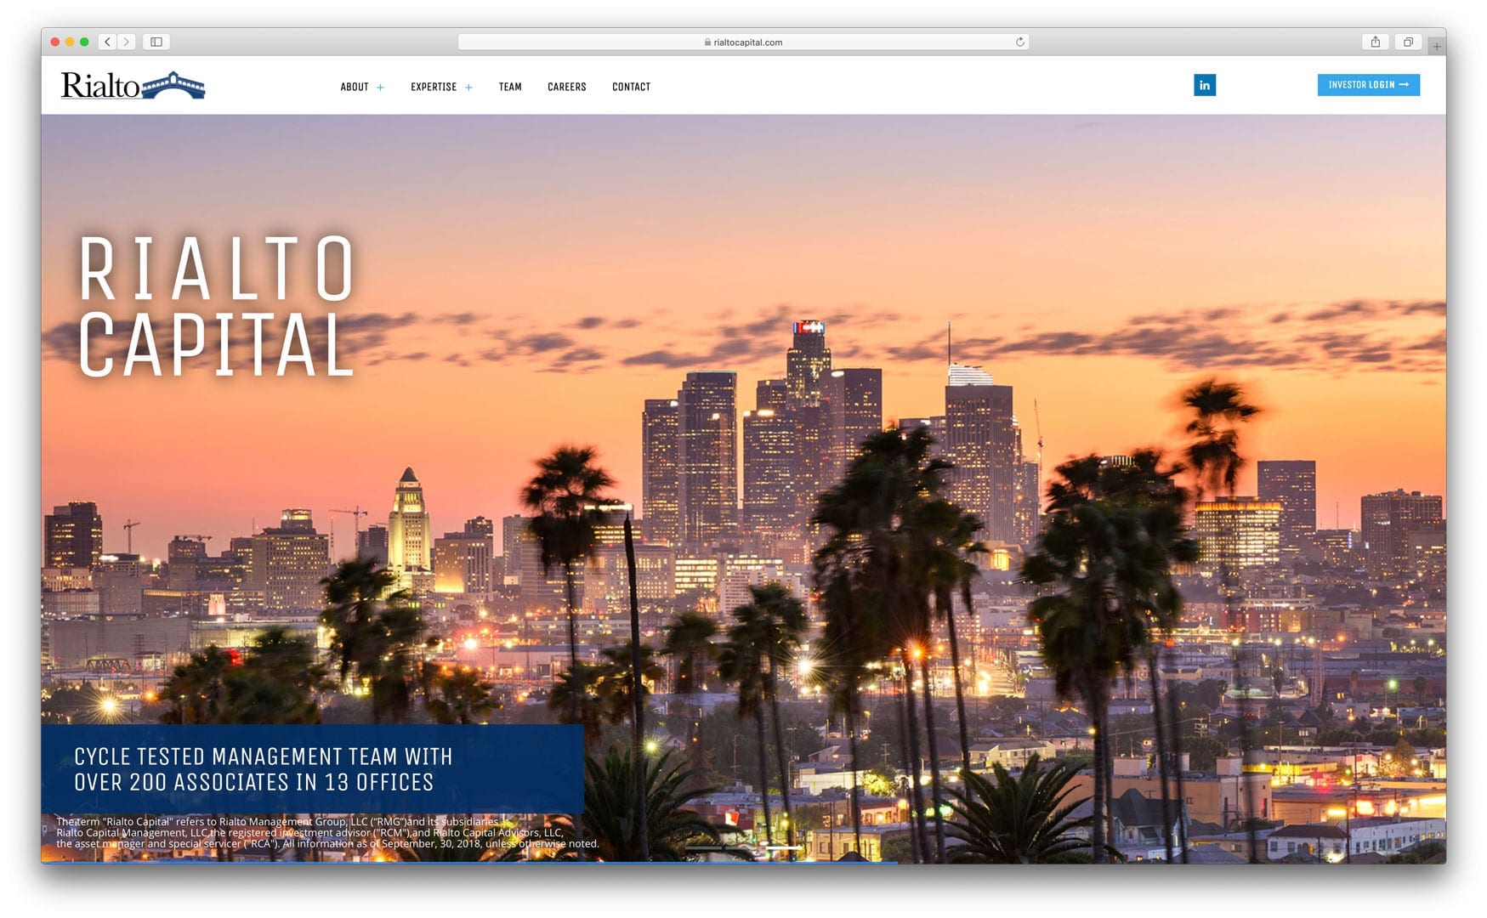The height and width of the screenshot is (918, 1487).
Task: Expand the About menu plus sign
Action: (380, 88)
